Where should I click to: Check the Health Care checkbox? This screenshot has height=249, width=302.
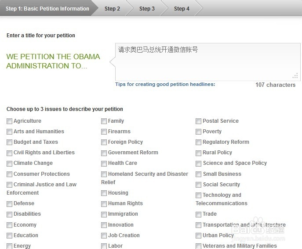104,164
